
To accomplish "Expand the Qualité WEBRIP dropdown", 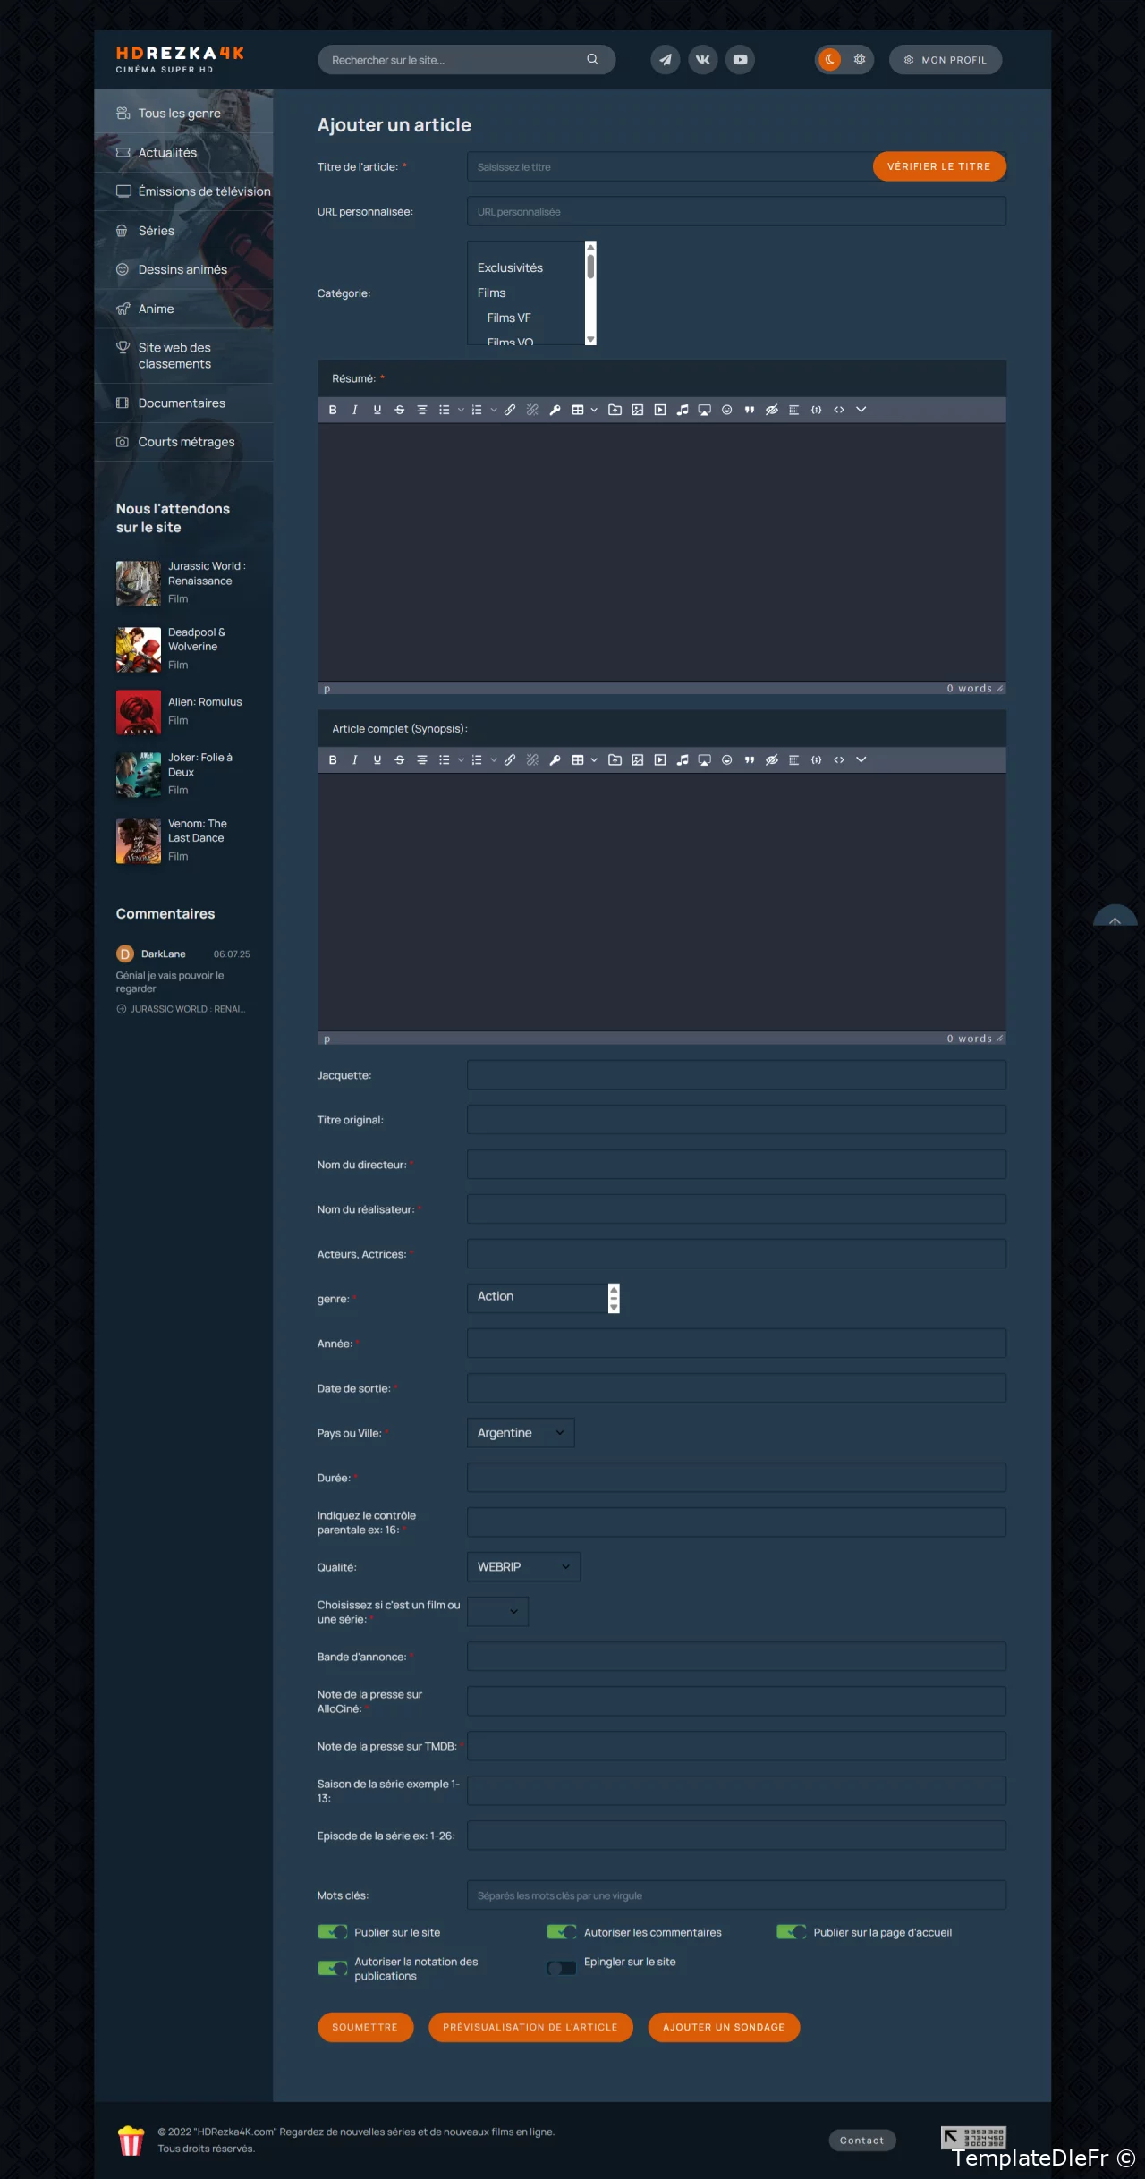I will [x=523, y=1567].
